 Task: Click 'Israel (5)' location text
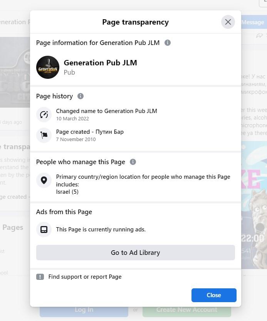[67, 191]
